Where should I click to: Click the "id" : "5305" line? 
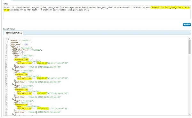pos(21,57)
